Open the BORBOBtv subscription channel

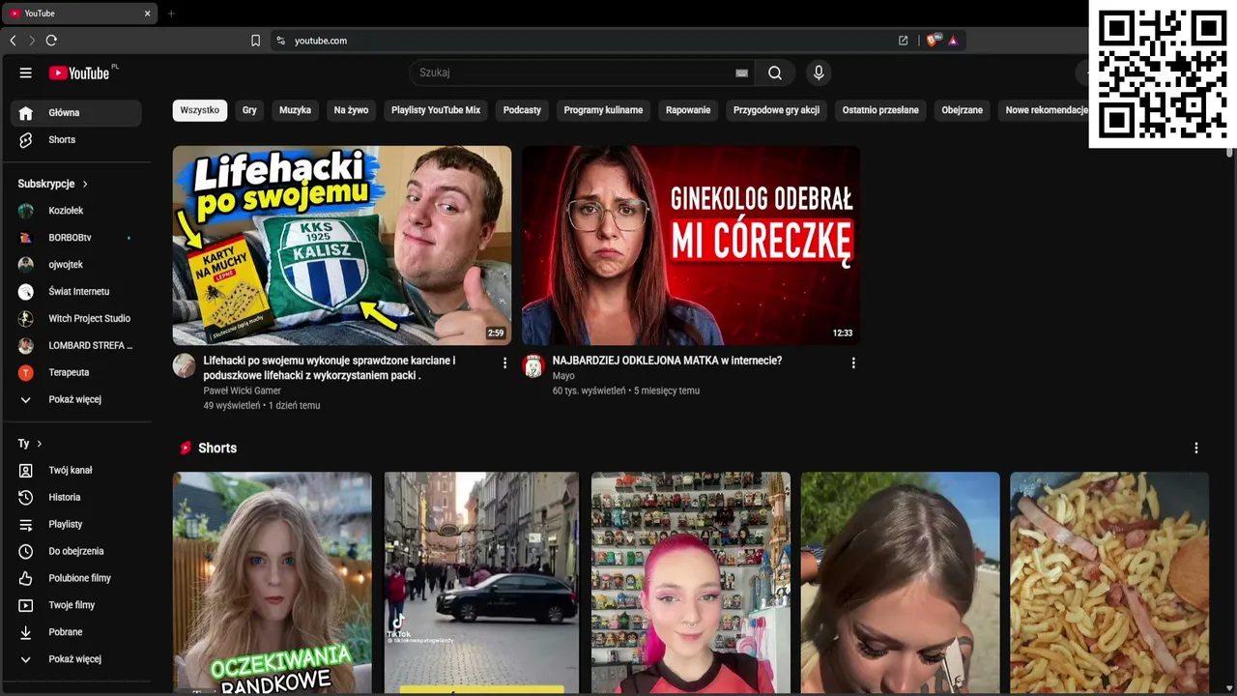pos(76,238)
